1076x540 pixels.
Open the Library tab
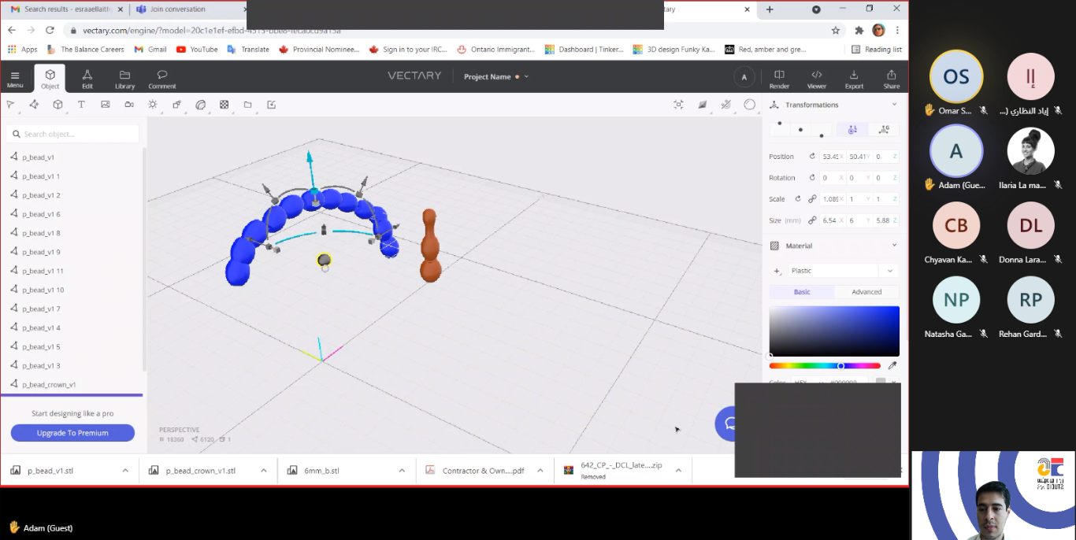124,79
